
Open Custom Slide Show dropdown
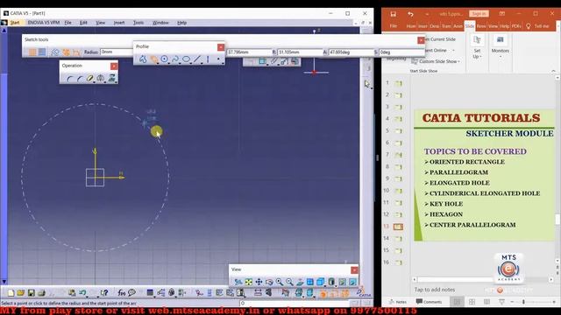point(436,61)
